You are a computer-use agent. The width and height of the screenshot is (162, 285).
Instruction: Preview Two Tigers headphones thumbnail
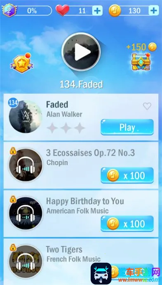26,262
